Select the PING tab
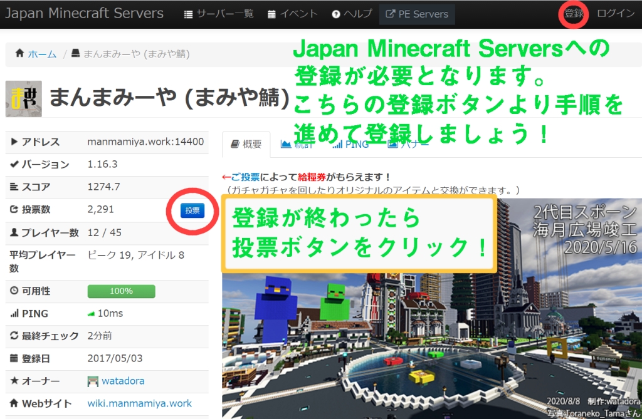Screen dimensions: 642x419 coord(350,144)
